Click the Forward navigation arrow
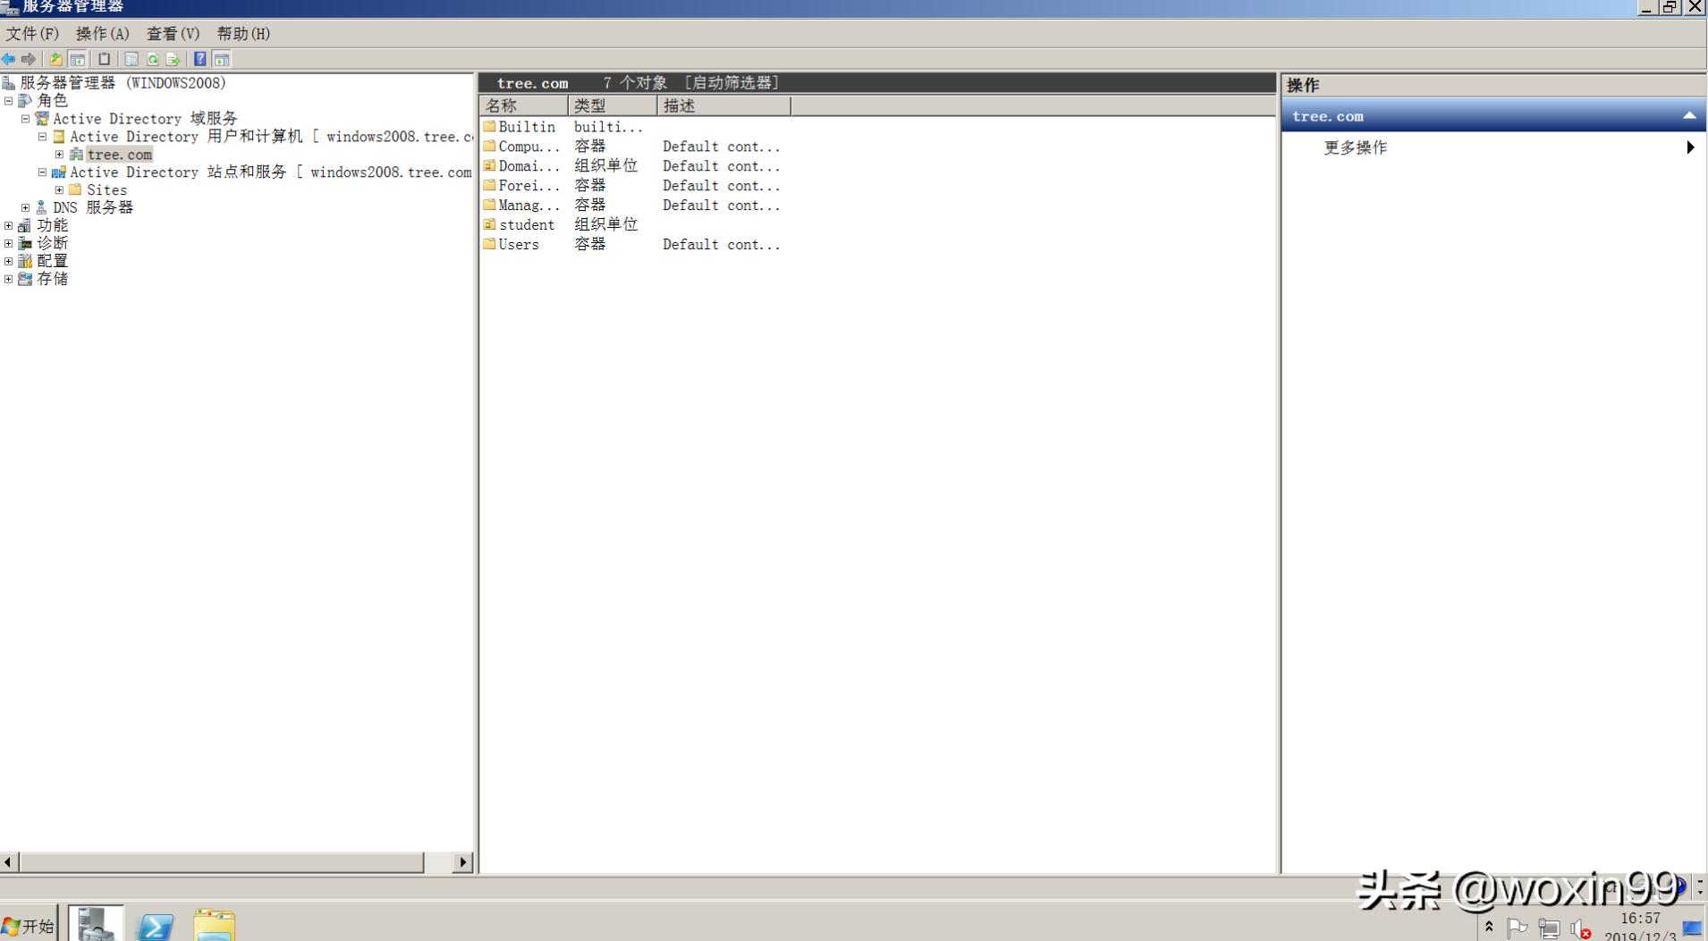The image size is (1708, 941). (29, 59)
